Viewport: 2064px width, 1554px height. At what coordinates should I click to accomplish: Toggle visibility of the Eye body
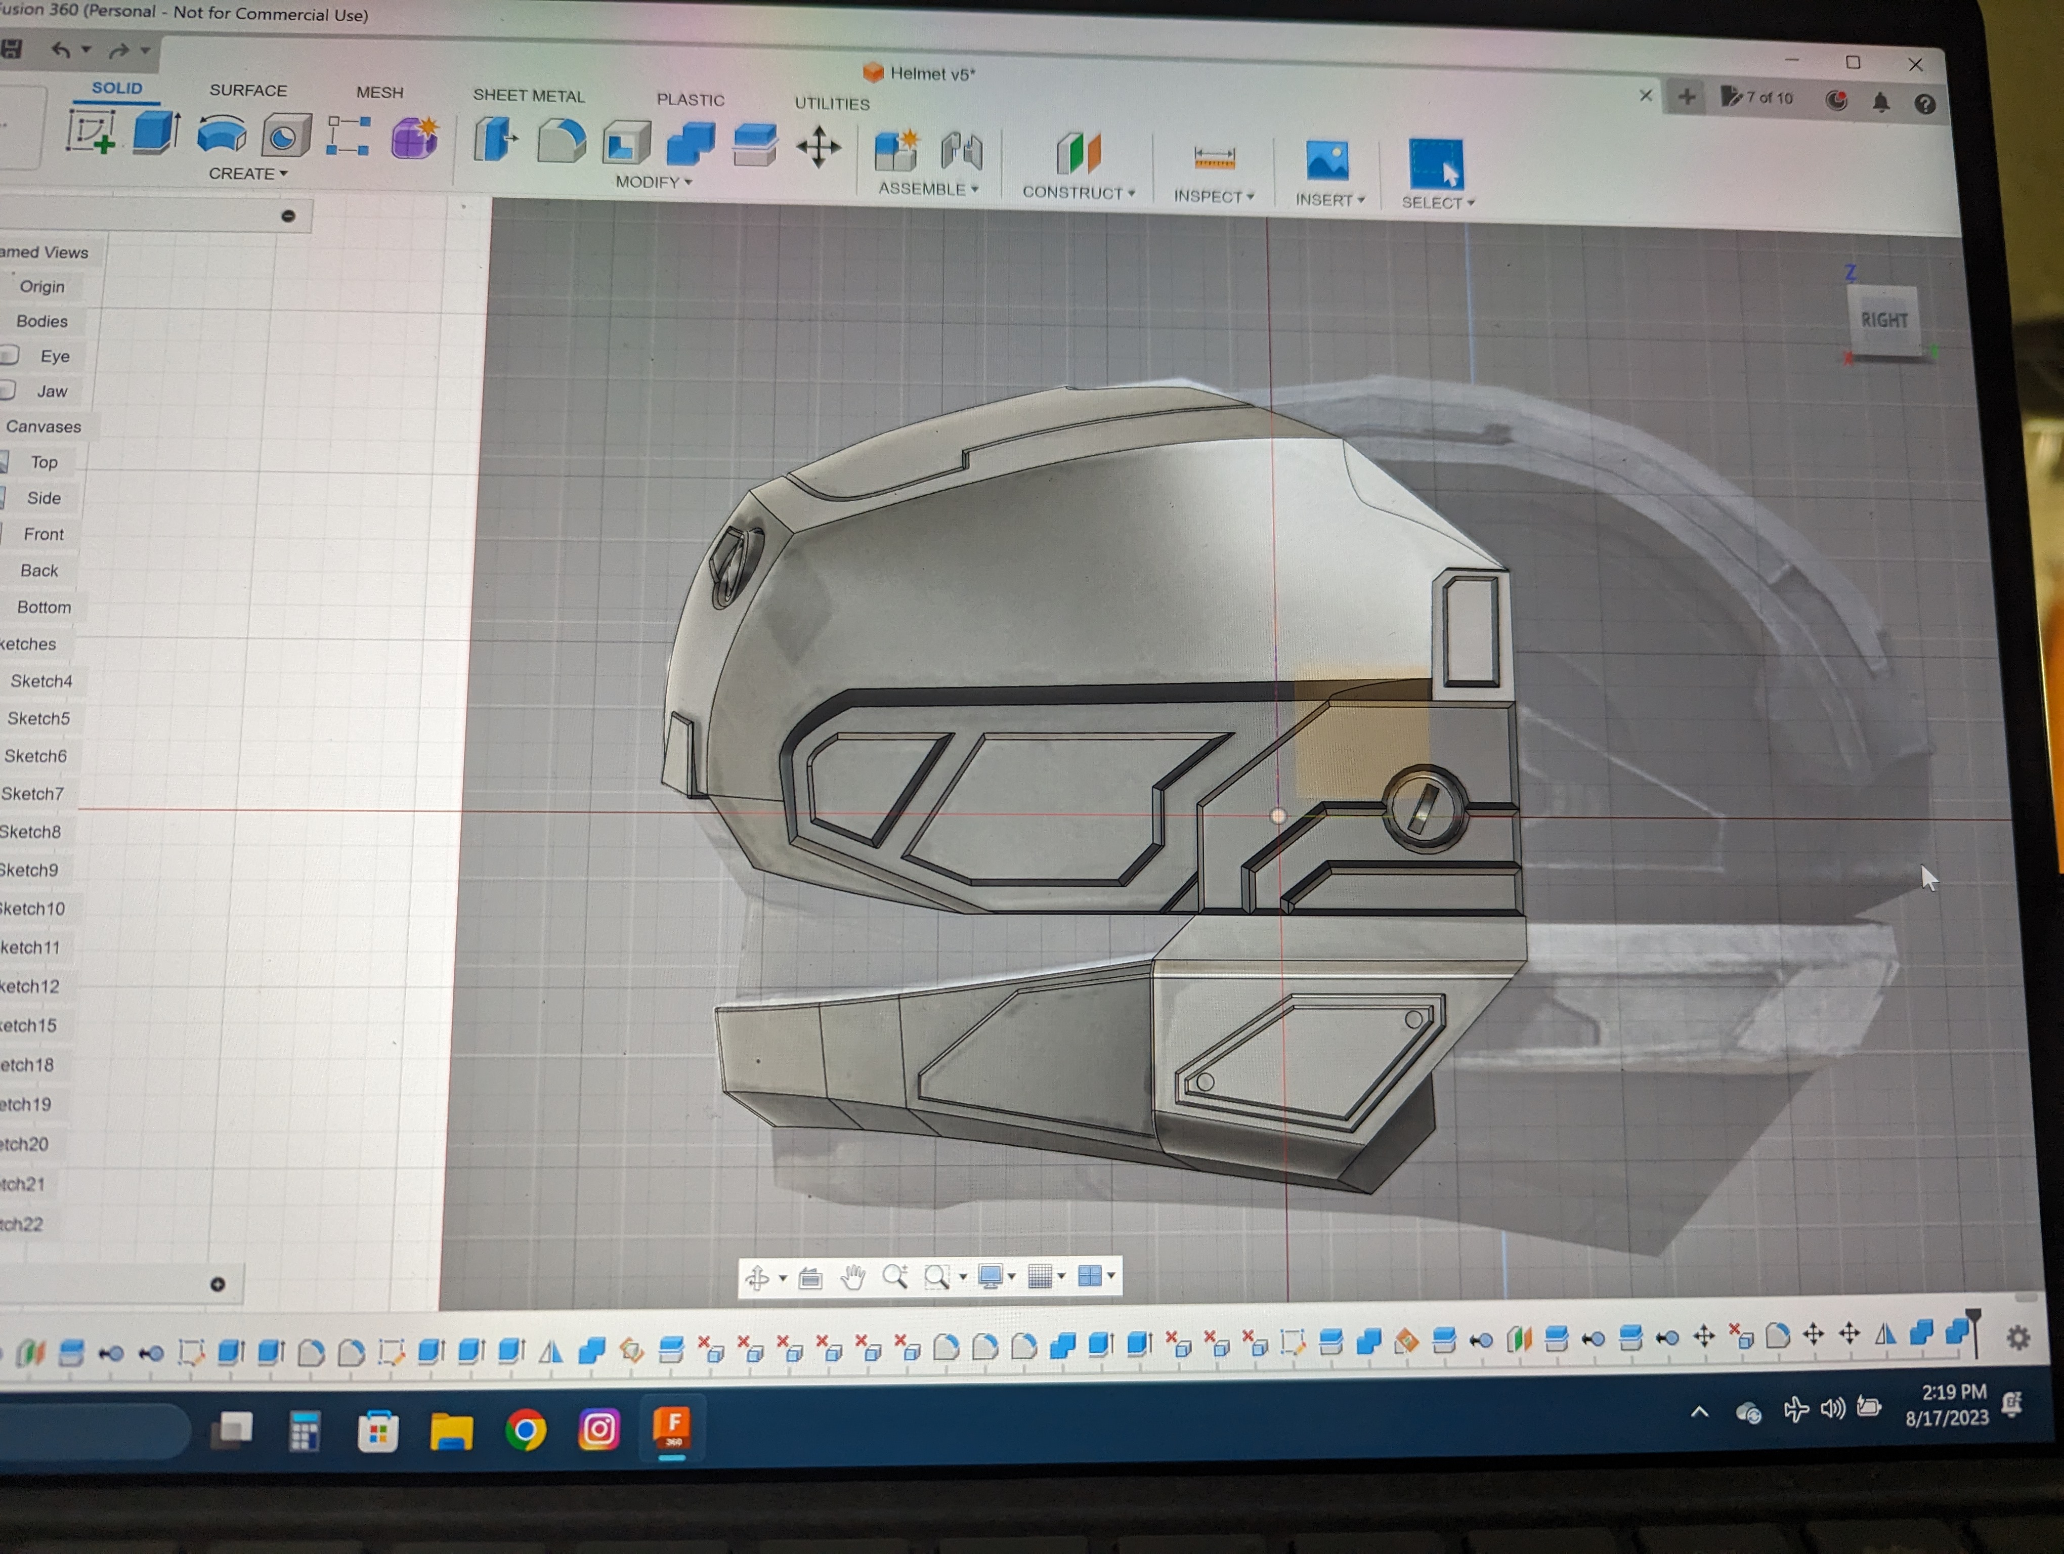tap(9, 356)
